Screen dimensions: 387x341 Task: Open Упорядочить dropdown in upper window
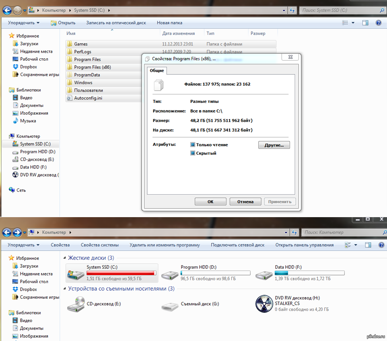(23, 23)
